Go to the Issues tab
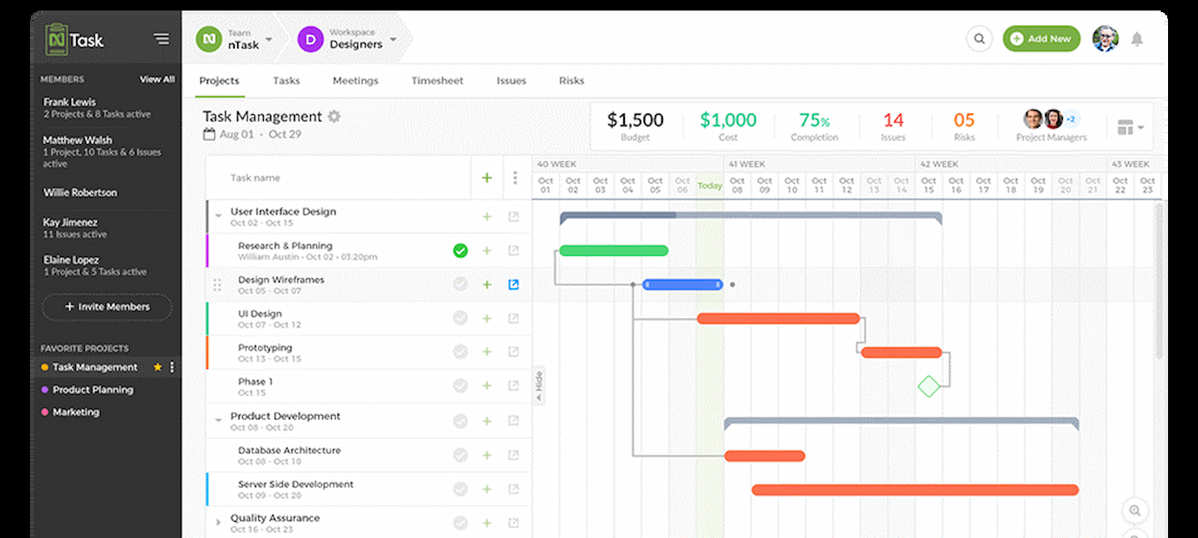Image resolution: width=1198 pixels, height=538 pixels. [512, 81]
